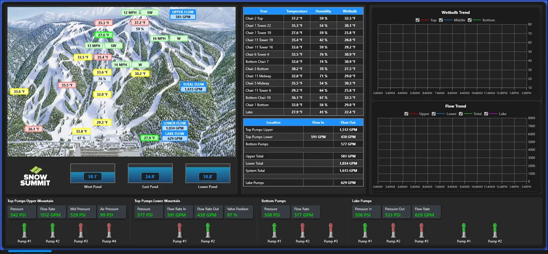Screen dimensions: 548x254
Task: Click the Lake Pumps row showing 629 GPM flow out
Action: point(303,182)
